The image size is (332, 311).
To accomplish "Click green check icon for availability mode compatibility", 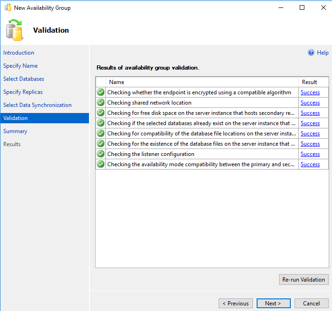I will pos(101,164).
